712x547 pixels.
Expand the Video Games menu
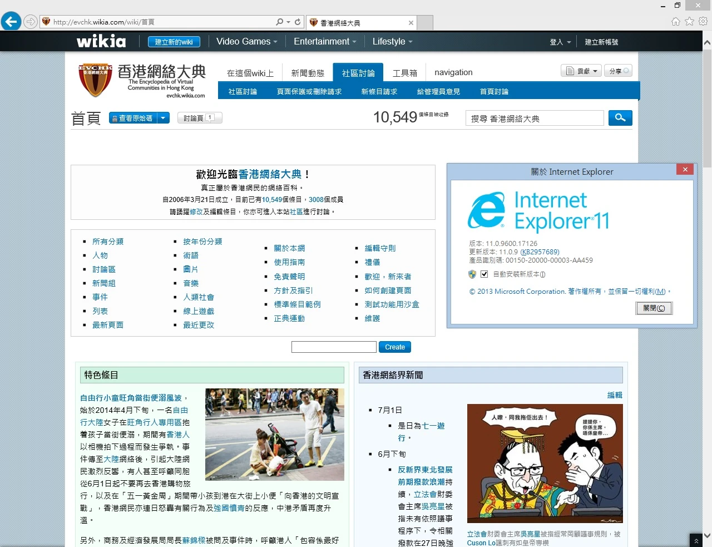[247, 41]
